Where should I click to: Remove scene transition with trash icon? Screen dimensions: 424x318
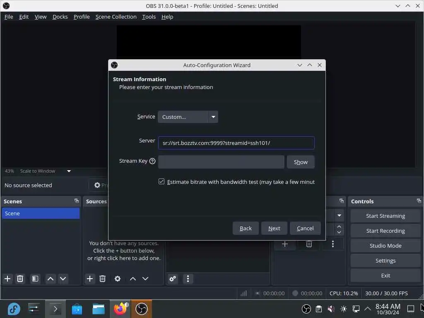[x=309, y=244]
